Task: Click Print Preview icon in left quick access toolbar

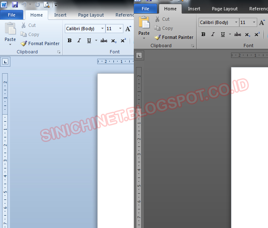Action: (x=47, y=5)
